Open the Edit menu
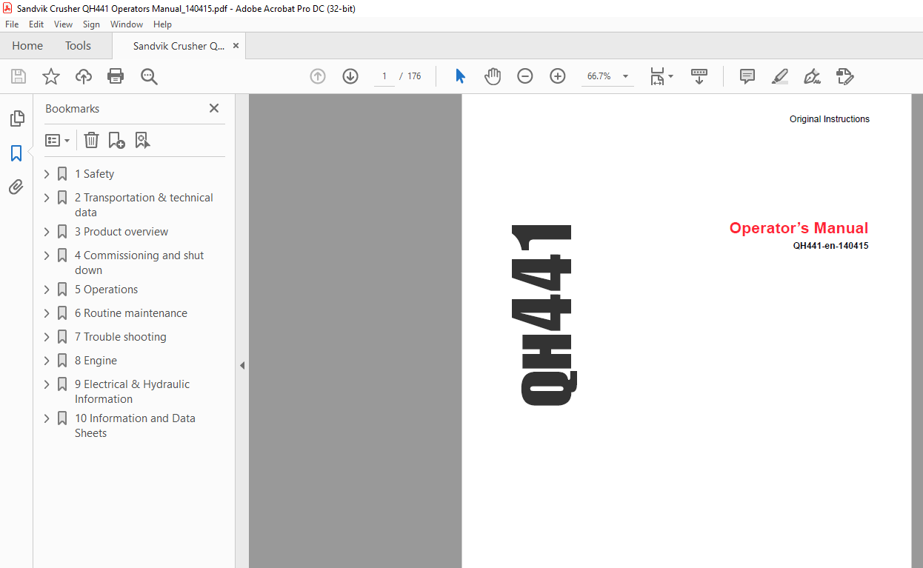The height and width of the screenshot is (568, 923). (x=36, y=24)
